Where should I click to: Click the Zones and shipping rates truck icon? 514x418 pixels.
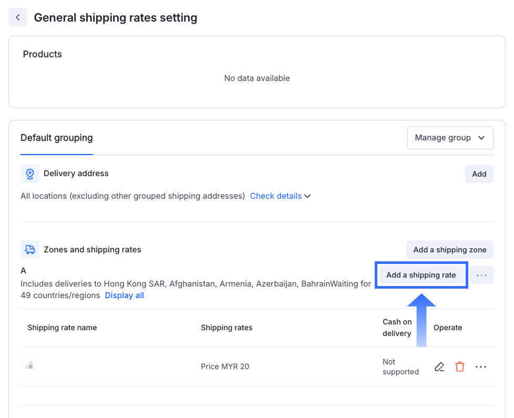pyautogui.click(x=29, y=250)
